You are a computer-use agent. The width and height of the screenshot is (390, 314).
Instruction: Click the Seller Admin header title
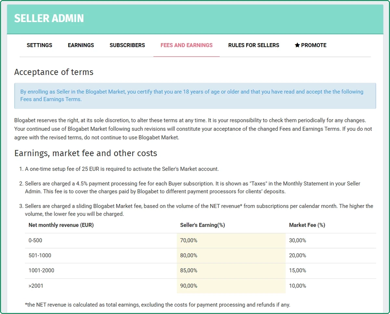pos(49,18)
